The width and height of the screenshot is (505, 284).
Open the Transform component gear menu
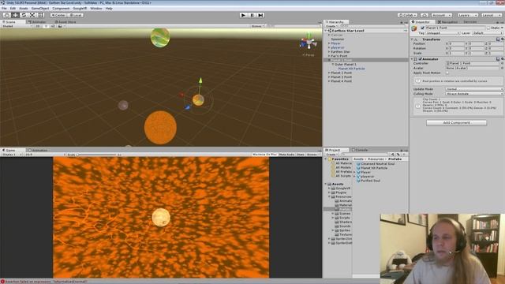pyautogui.click(x=502, y=39)
